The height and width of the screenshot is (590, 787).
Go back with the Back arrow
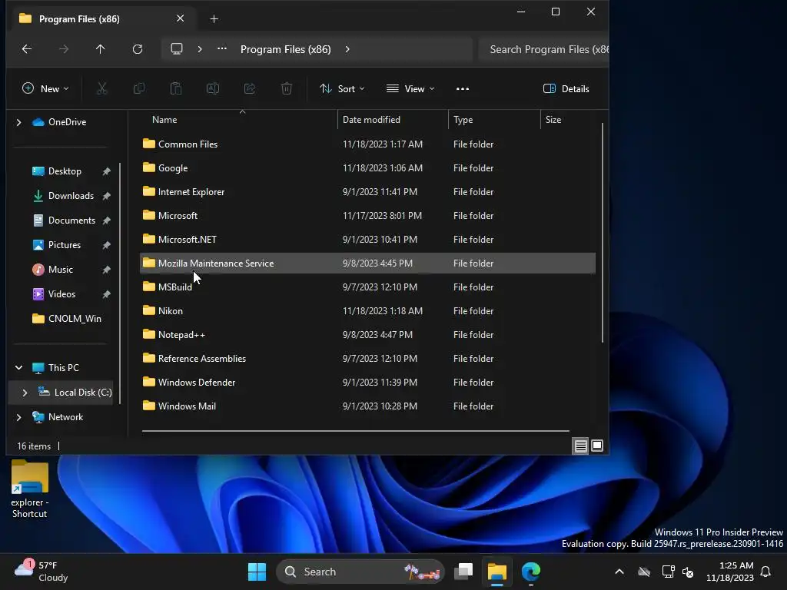(x=27, y=48)
